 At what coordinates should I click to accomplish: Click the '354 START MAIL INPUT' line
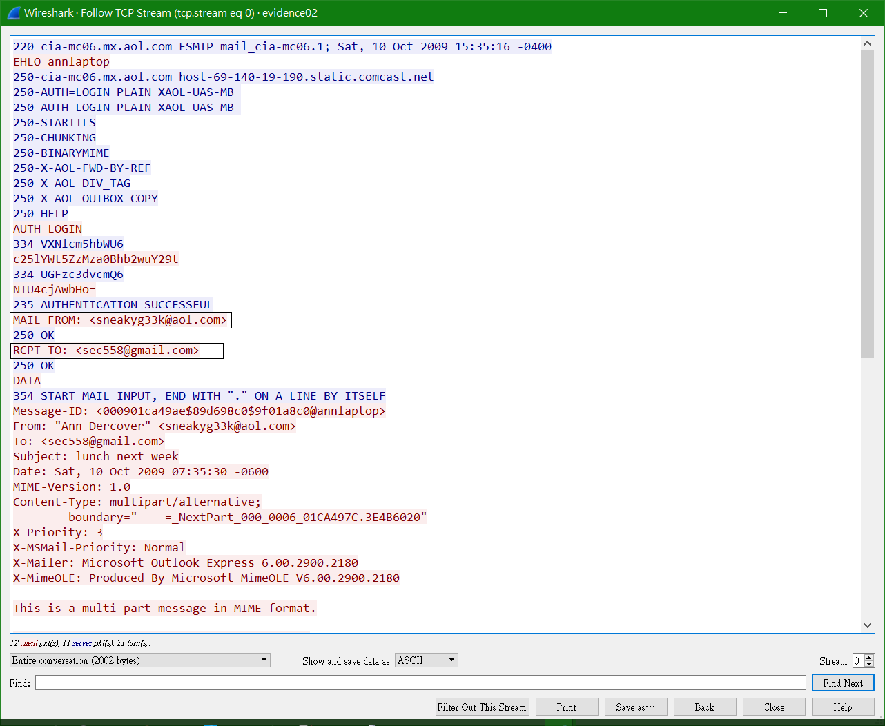pos(200,395)
